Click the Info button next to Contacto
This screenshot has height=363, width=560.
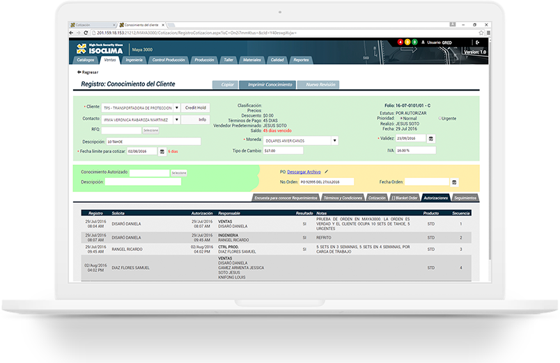coord(195,120)
